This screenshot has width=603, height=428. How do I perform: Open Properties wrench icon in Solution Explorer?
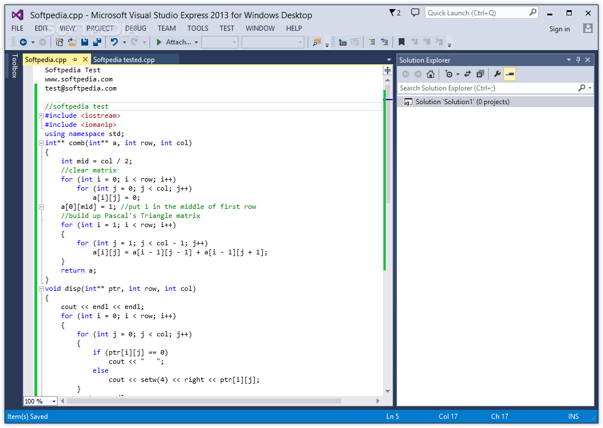pos(497,74)
